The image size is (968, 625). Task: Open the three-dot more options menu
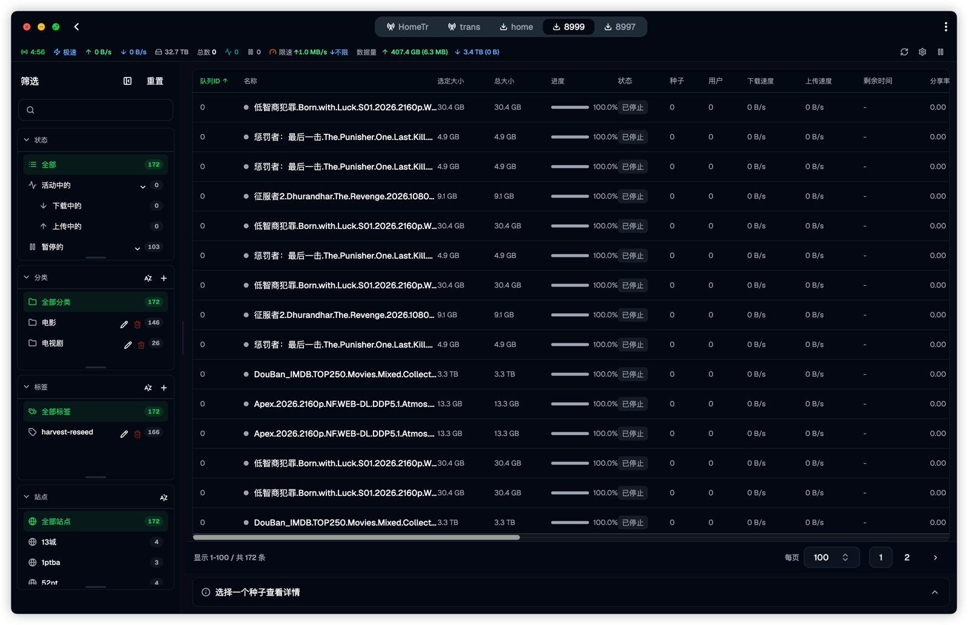coord(946,27)
